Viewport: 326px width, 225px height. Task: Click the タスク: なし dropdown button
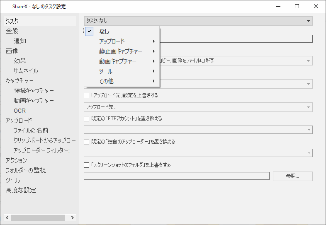(198, 21)
